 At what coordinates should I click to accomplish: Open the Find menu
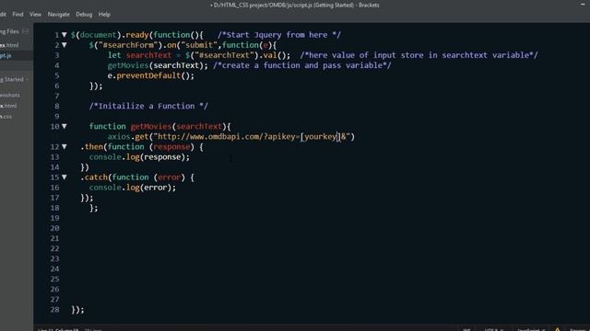click(x=18, y=15)
